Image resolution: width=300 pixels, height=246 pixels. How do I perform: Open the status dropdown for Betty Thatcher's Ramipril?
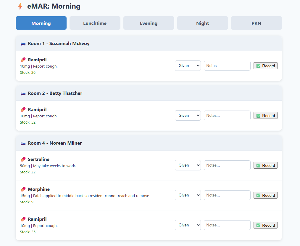pyautogui.click(x=188, y=115)
